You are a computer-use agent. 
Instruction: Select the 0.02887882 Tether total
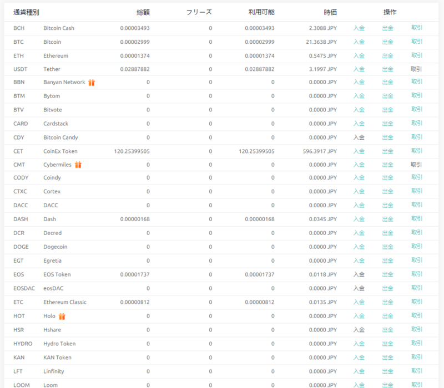[135, 69]
